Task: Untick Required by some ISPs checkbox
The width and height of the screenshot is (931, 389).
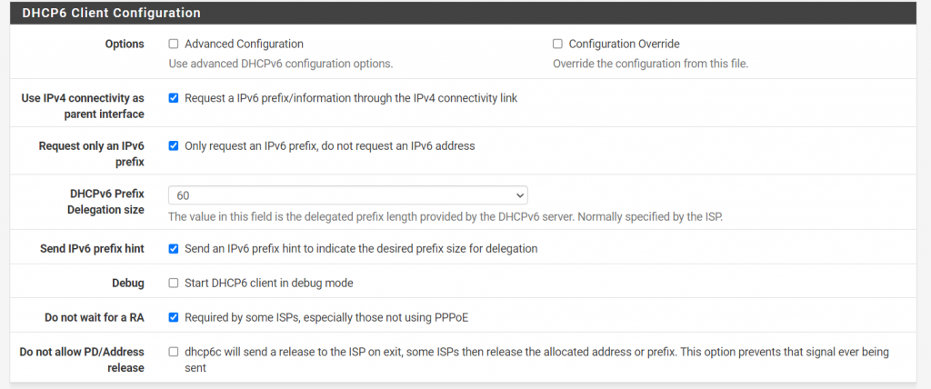Action: coord(174,317)
